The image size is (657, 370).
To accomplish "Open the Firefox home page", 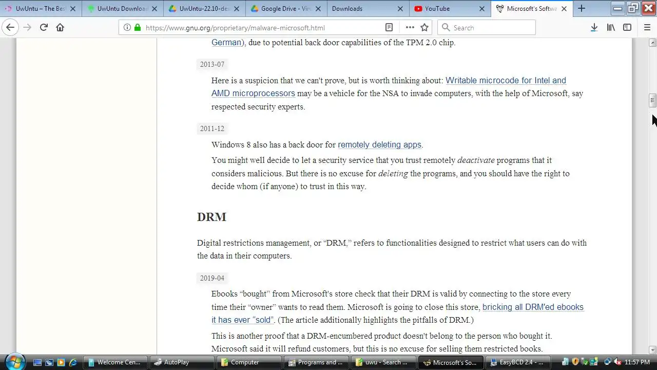I will coord(60,28).
